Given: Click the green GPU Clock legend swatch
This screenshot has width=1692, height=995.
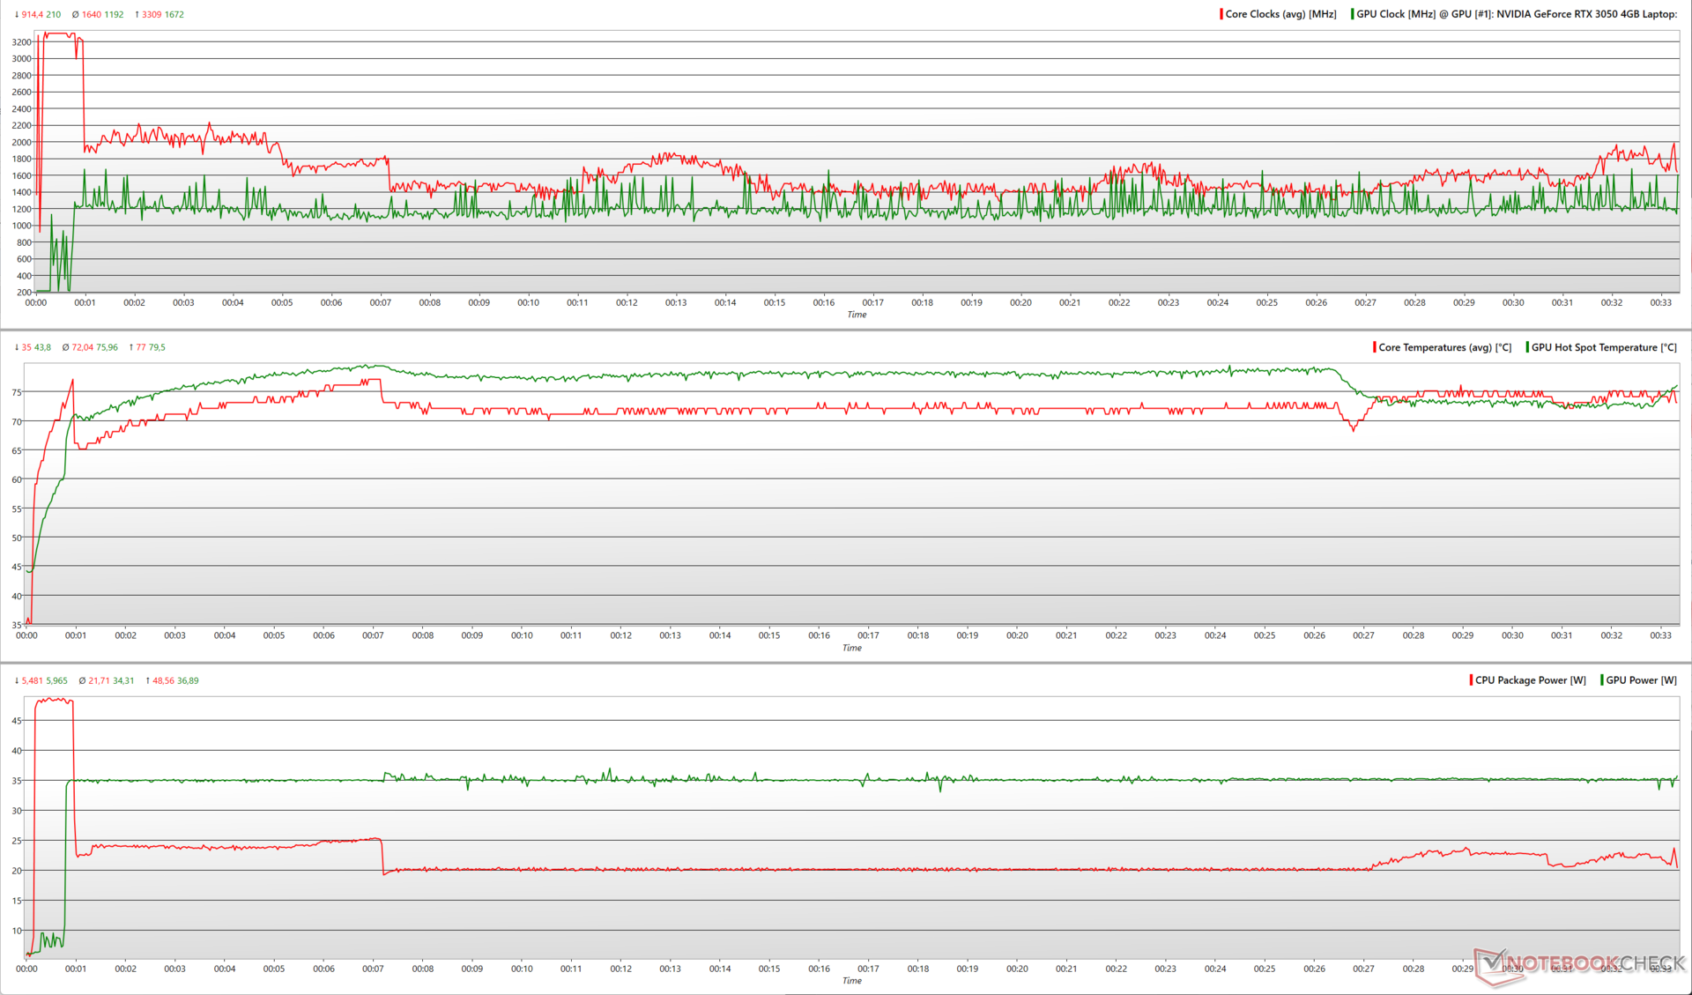Looking at the screenshot, I should point(1353,14).
